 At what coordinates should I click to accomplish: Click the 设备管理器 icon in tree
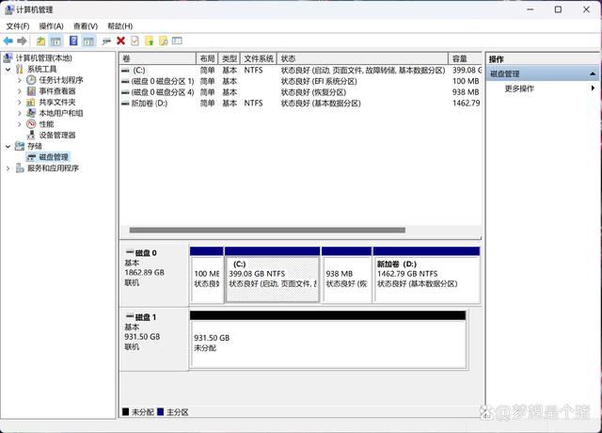(31, 136)
